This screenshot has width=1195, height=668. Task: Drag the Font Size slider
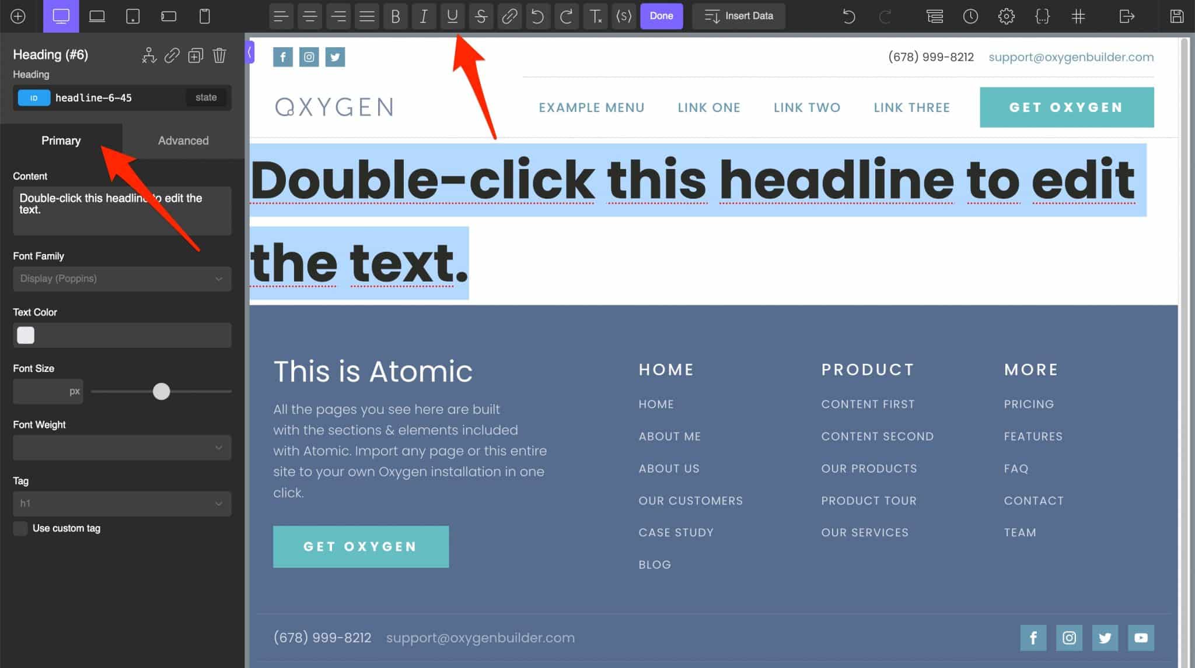[x=161, y=392]
